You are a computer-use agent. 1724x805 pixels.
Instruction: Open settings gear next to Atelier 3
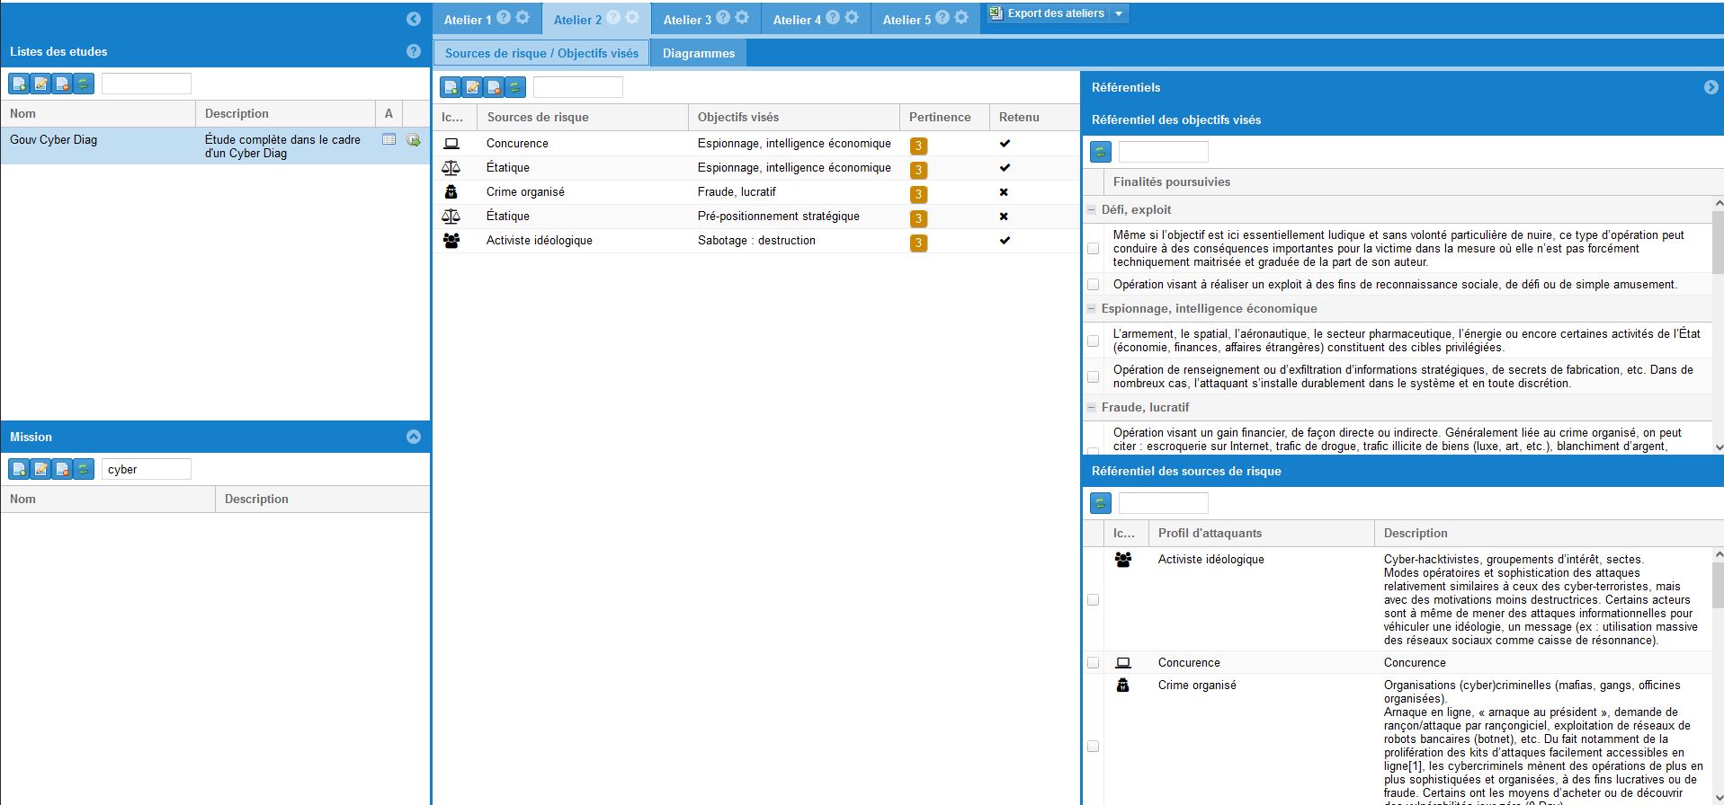(742, 18)
